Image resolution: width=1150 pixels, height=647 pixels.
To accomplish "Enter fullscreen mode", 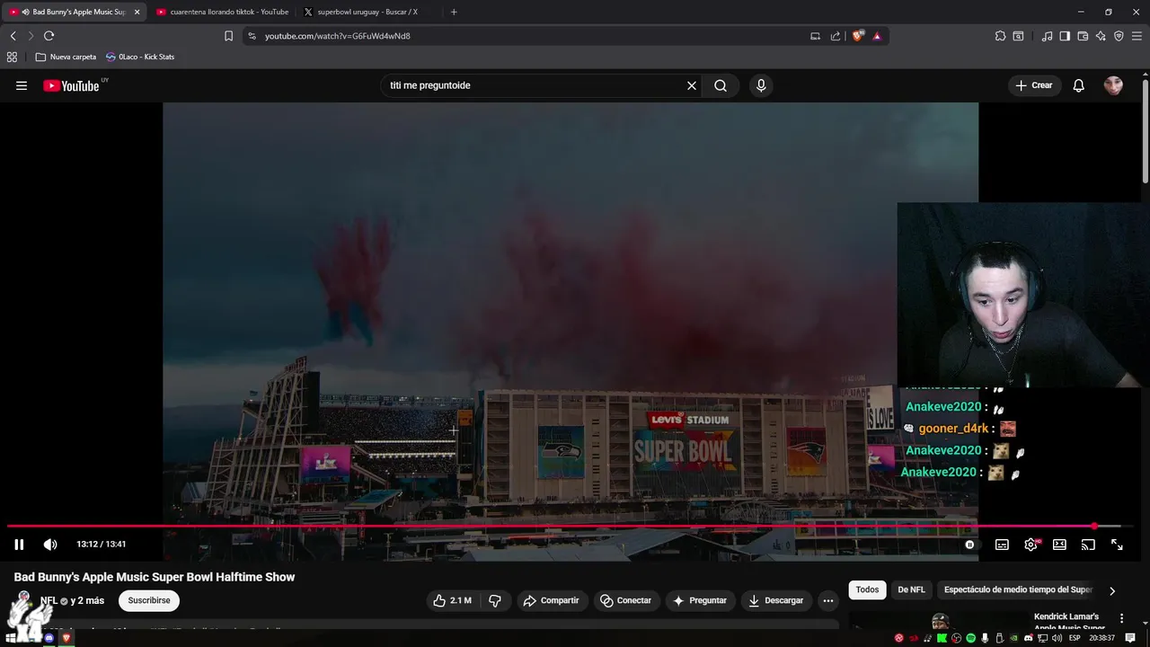I will click(x=1117, y=545).
